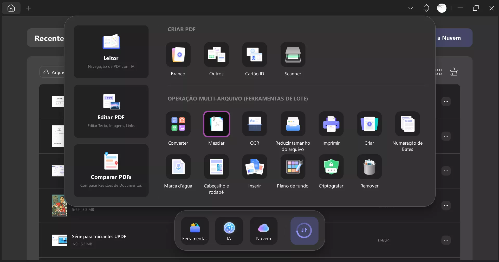Open options menu for Série para Iniciantes UPDF

click(446, 240)
